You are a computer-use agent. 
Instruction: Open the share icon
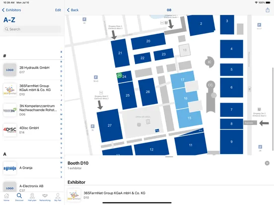click(268, 10)
